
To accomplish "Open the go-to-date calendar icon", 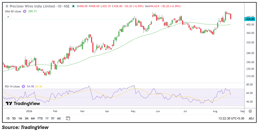I will click(68, 118).
